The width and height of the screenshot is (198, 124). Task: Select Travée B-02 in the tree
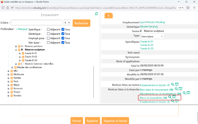point(31,57)
